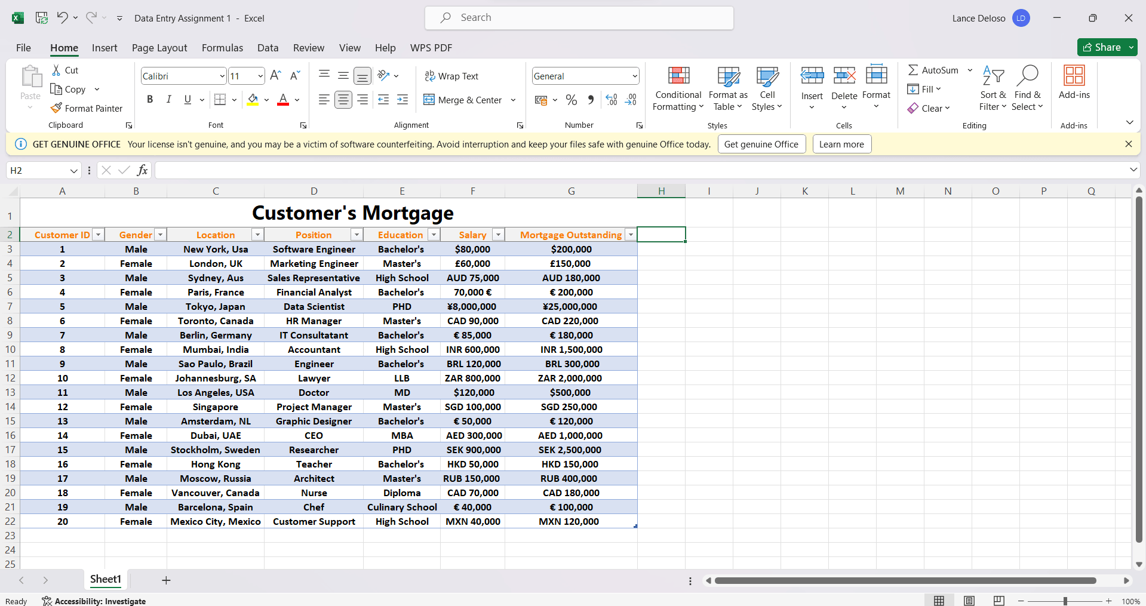Toggle Align Right

coord(362,100)
